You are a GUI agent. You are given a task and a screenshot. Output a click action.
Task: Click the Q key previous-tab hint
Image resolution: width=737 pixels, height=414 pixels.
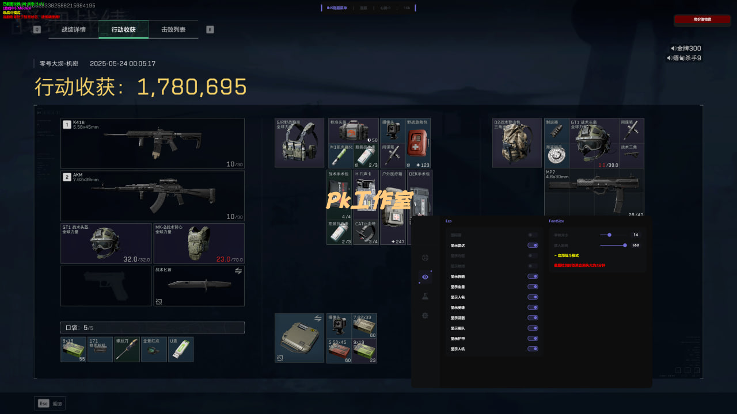[x=37, y=29]
